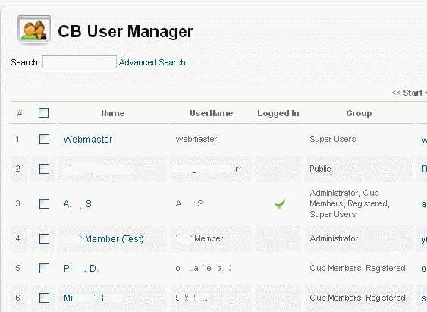Sort by the Logged In column header
The height and width of the screenshot is (312, 427).
click(x=278, y=113)
